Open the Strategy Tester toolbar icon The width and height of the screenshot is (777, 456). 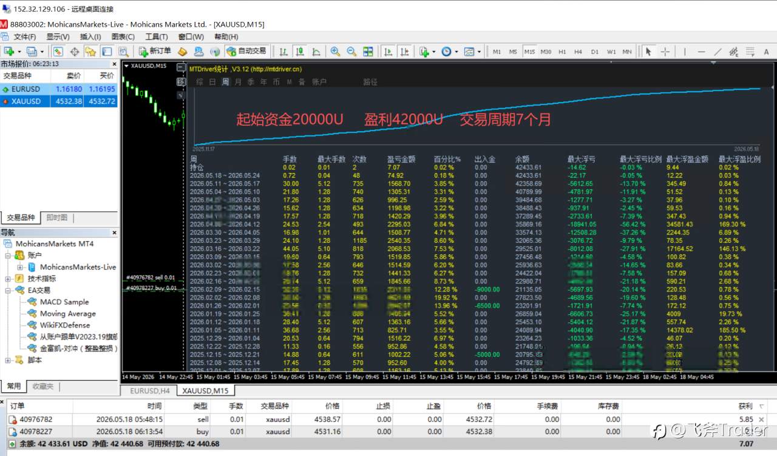[x=123, y=52]
